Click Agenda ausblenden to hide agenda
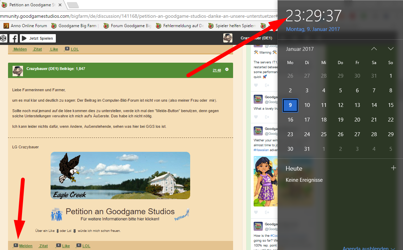Viewport: 403px width, 250px height. pyautogui.click(x=368, y=248)
